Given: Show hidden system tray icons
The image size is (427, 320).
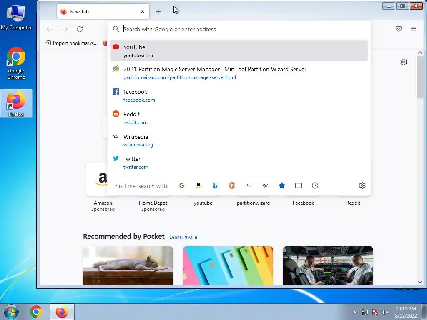Looking at the screenshot, I should coord(354,312).
